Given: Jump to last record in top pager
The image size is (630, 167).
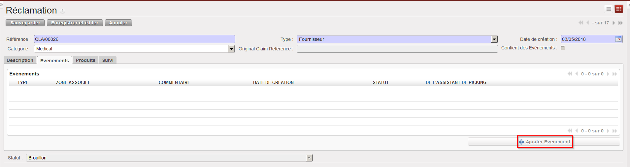Looking at the screenshot, I should [x=620, y=23].
